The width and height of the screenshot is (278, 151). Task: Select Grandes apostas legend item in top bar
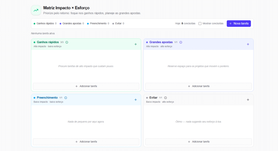click(72, 24)
